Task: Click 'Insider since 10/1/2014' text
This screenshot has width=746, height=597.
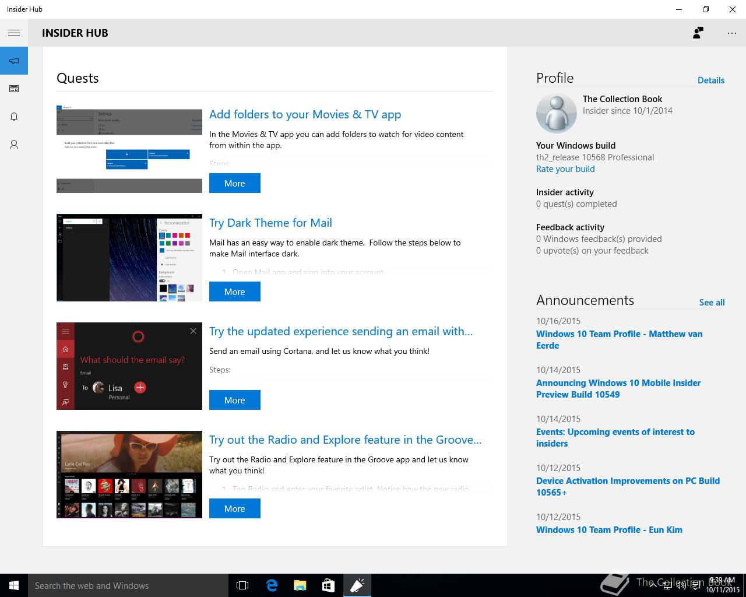Action: click(x=628, y=111)
